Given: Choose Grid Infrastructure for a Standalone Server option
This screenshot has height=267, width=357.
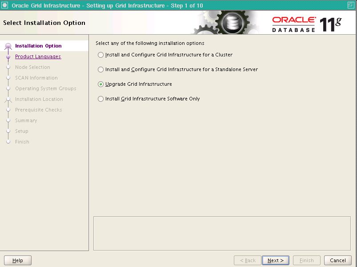Looking at the screenshot, I should [x=101, y=70].
